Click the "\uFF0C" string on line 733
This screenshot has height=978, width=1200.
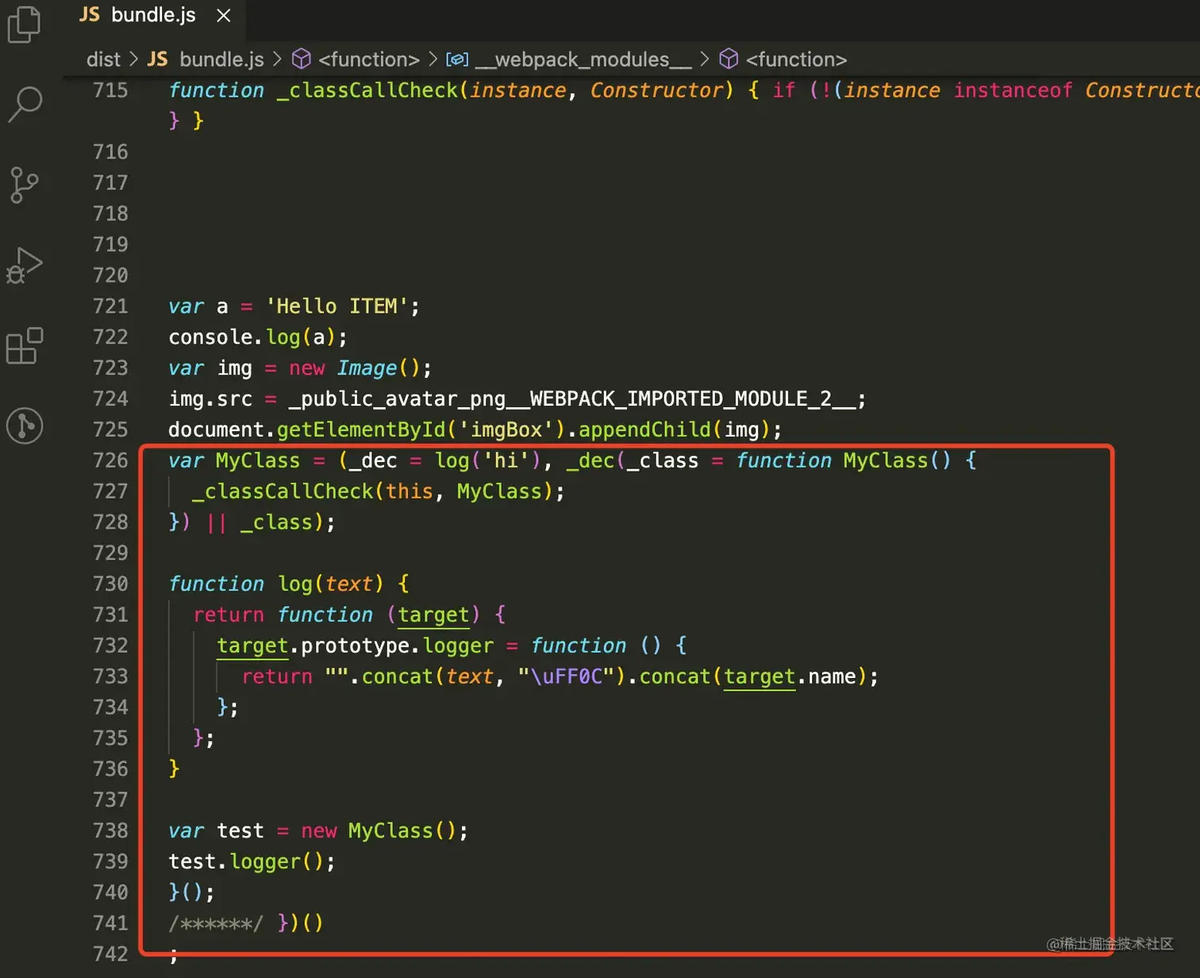tap(567, 676)
